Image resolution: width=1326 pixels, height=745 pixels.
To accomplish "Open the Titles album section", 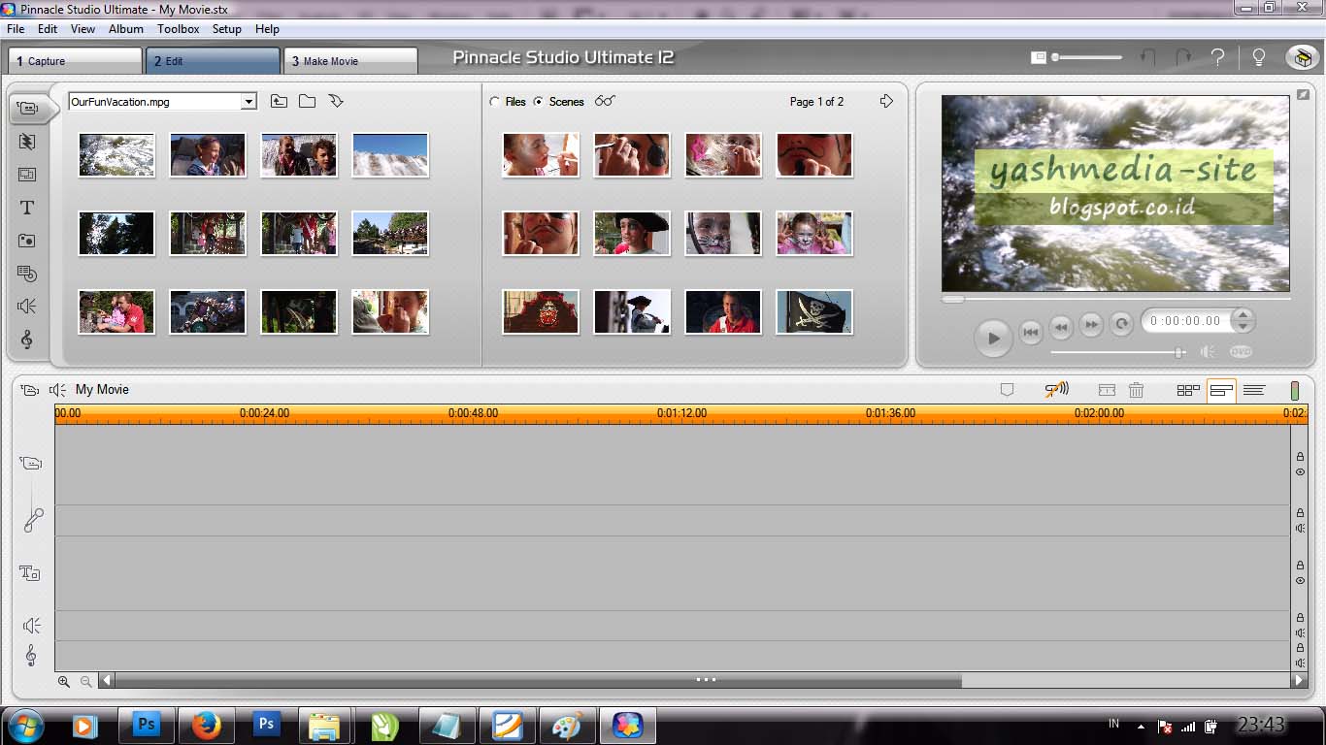I will point(27,208).
